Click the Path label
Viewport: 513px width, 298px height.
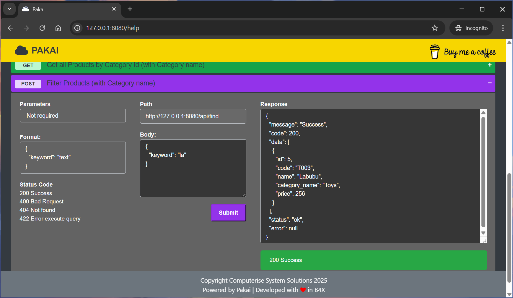point(146,104)
